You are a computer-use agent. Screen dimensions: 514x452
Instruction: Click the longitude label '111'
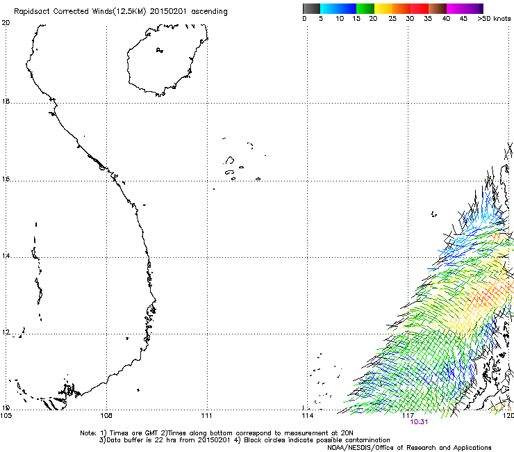point(206,416)
